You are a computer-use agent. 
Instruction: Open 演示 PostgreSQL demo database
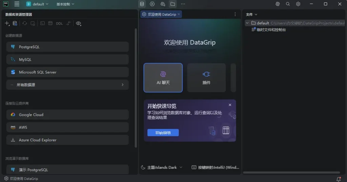point(67,169)
